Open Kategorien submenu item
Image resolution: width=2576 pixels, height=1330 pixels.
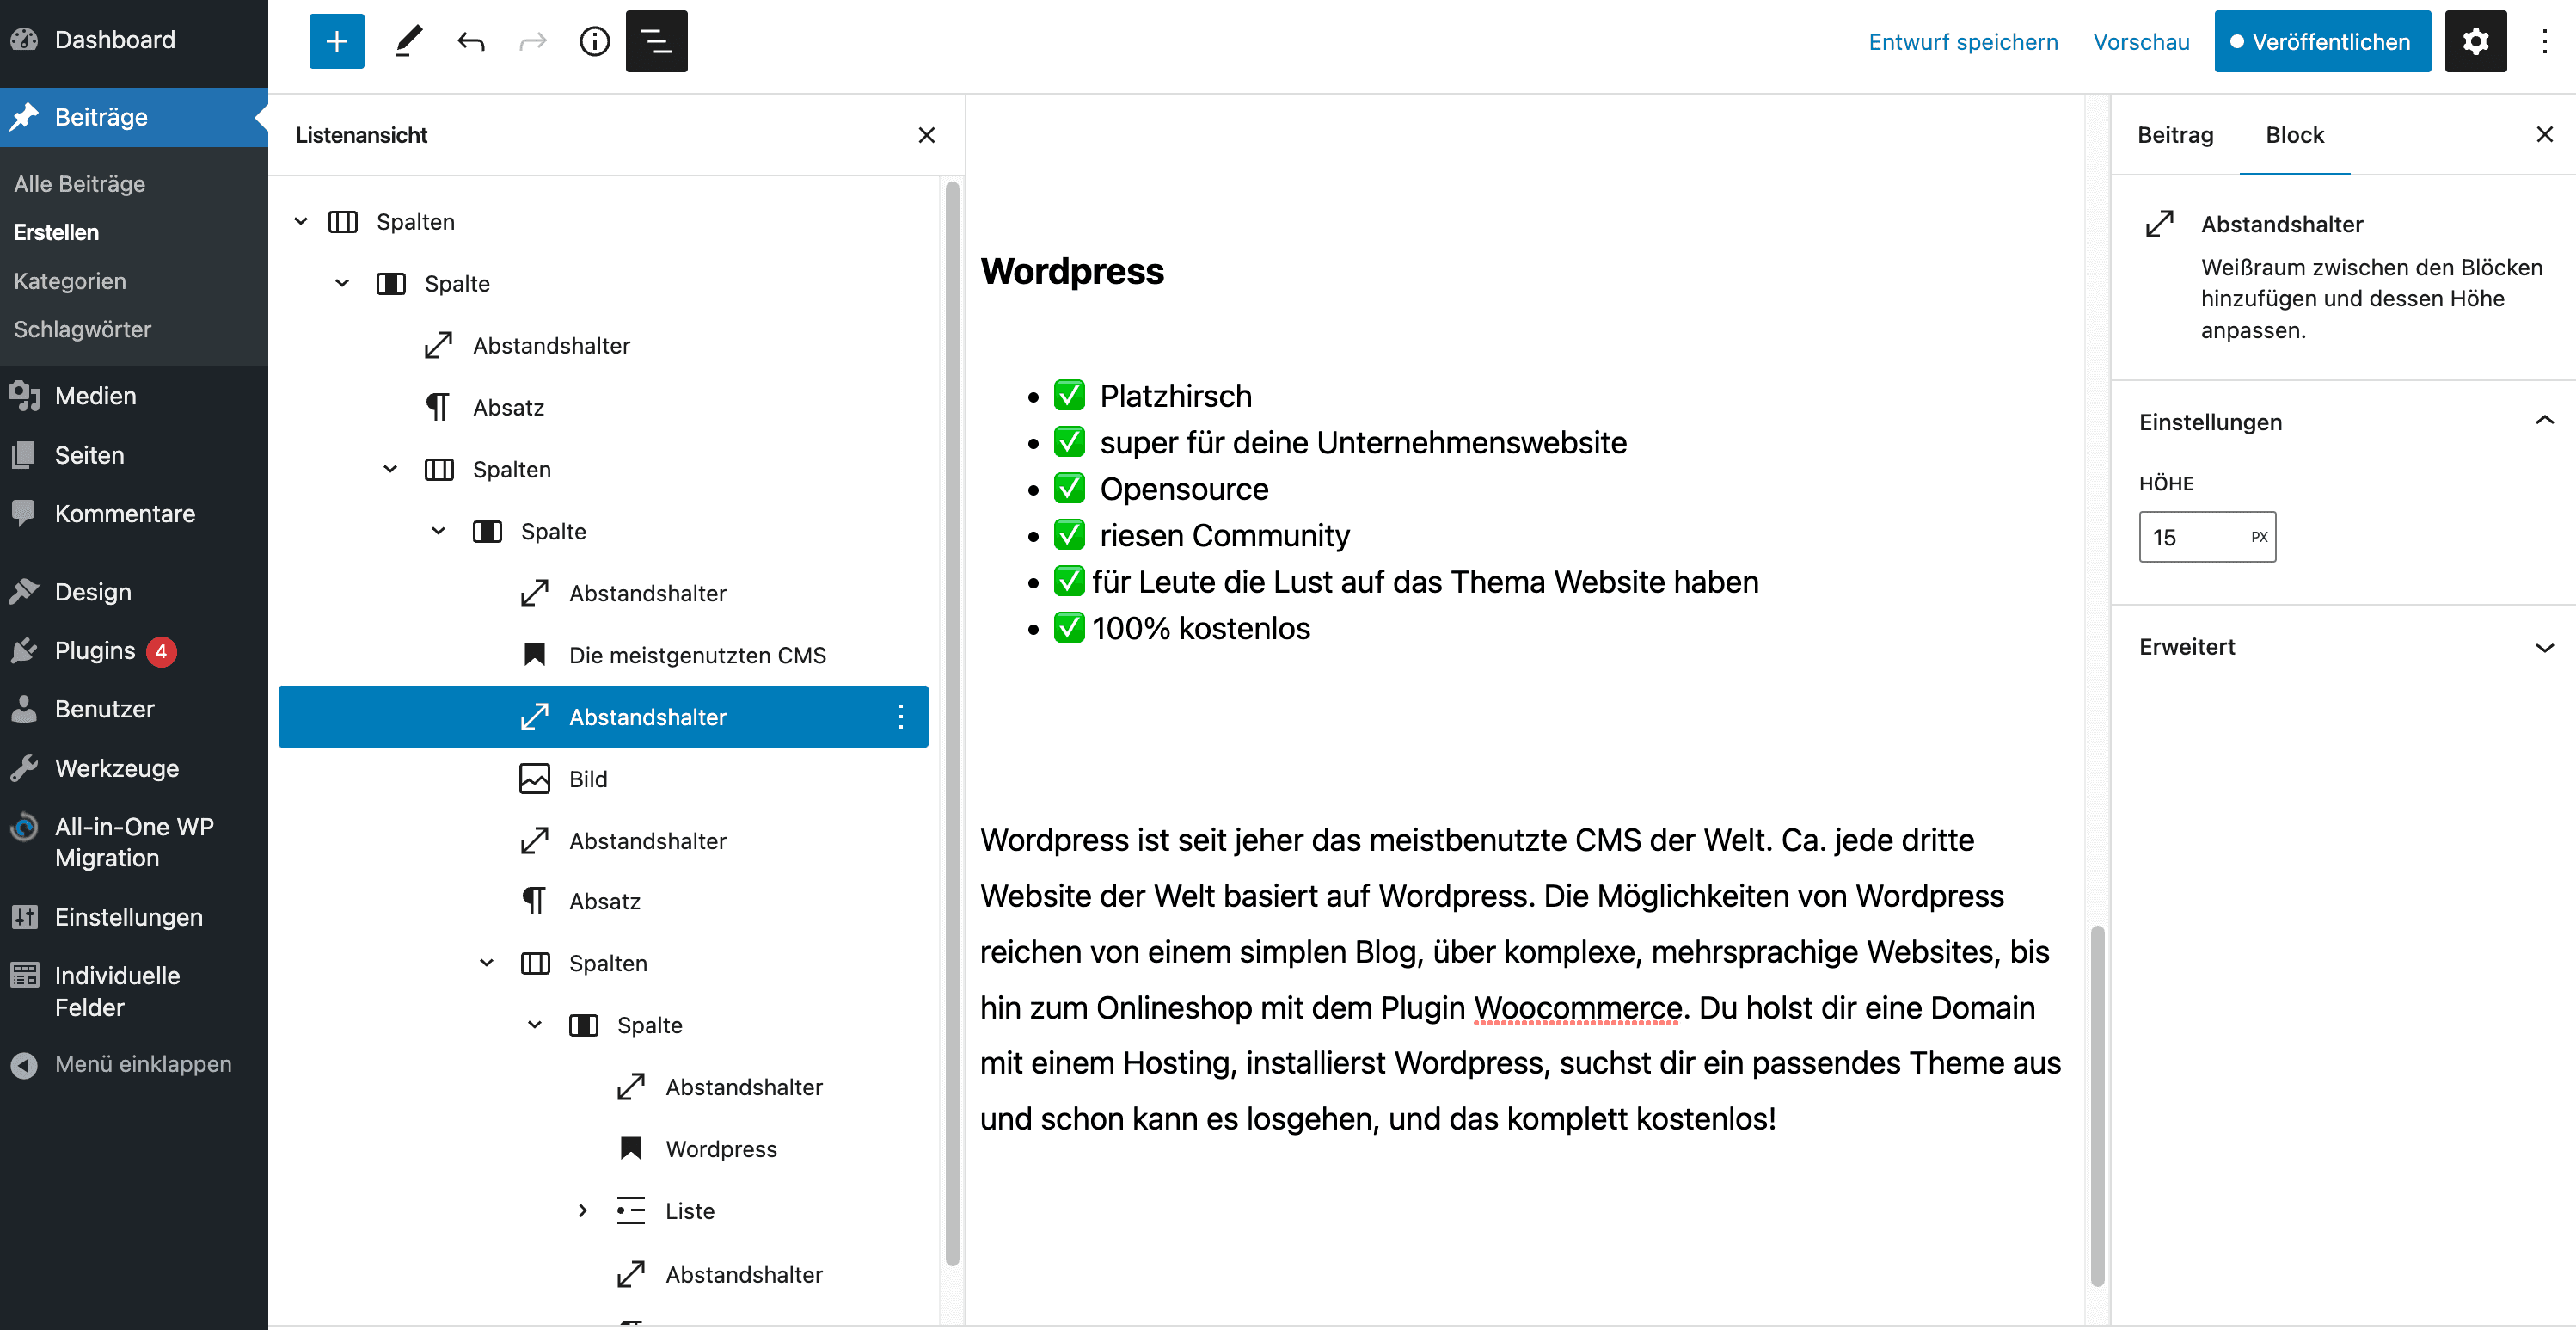point(70,281)
